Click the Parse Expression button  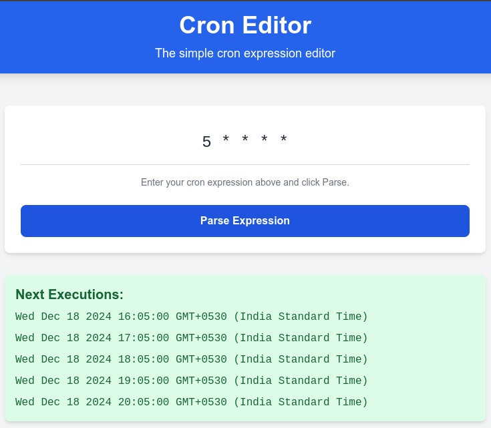[244, 221]
